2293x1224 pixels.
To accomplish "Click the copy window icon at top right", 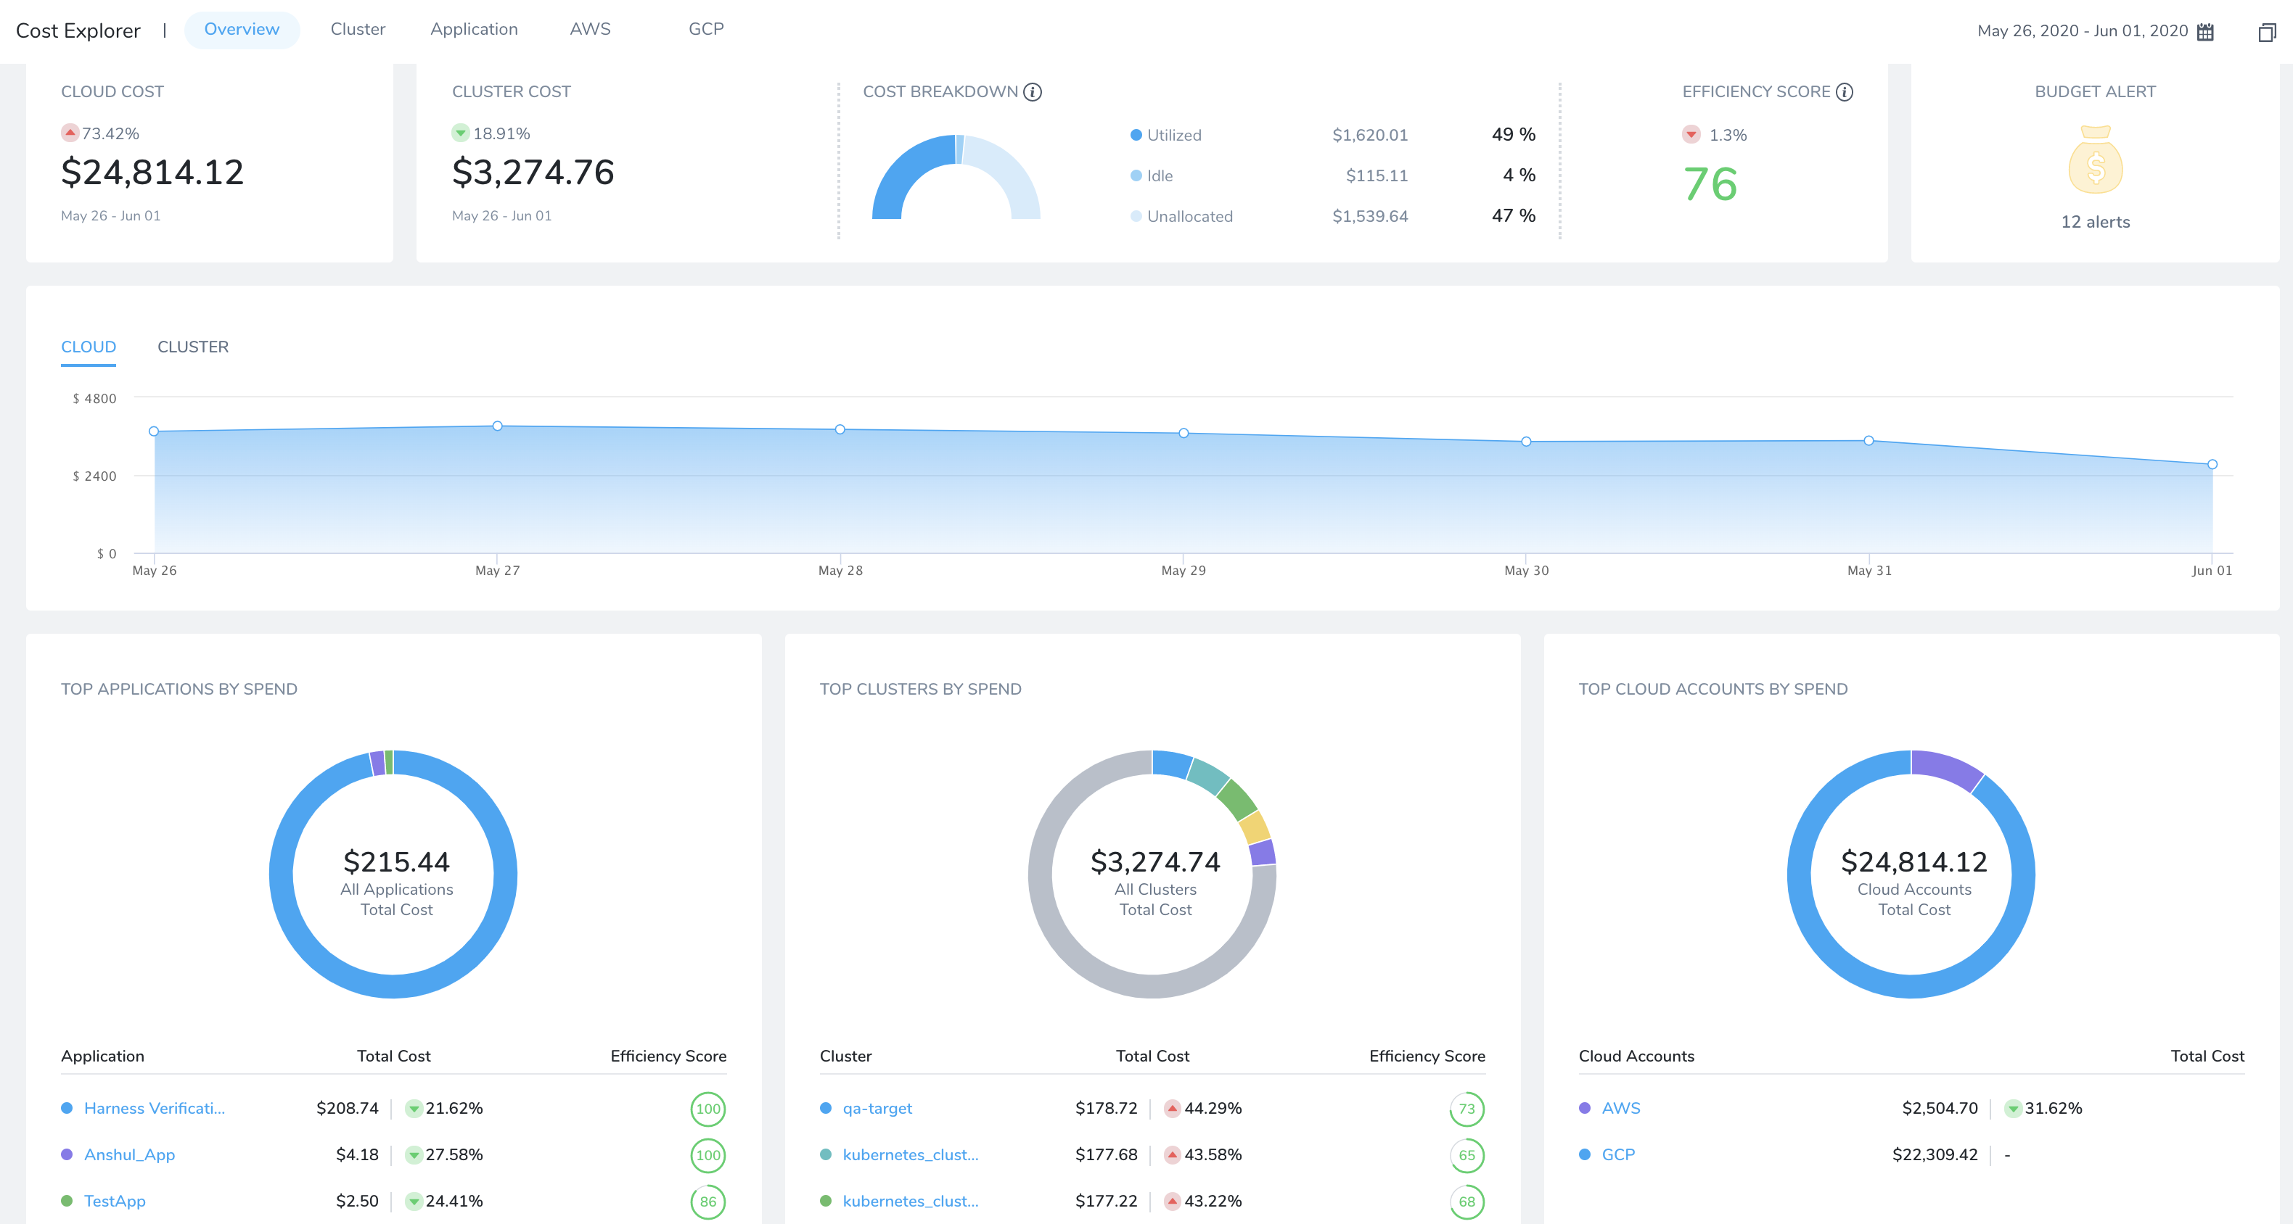I will pos(2266,32).
